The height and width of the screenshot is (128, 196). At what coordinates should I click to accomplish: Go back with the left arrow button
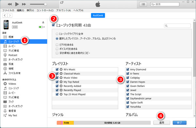(5, 15)
